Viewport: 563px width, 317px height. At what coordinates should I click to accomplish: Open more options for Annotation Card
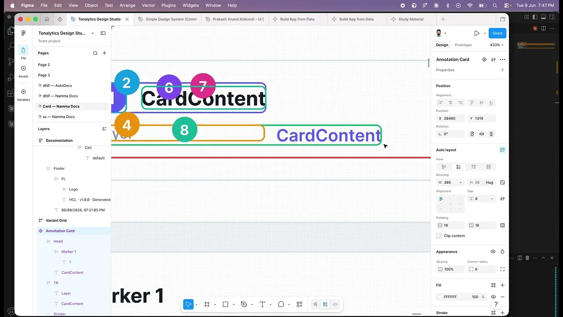click(x=503, y=59)
